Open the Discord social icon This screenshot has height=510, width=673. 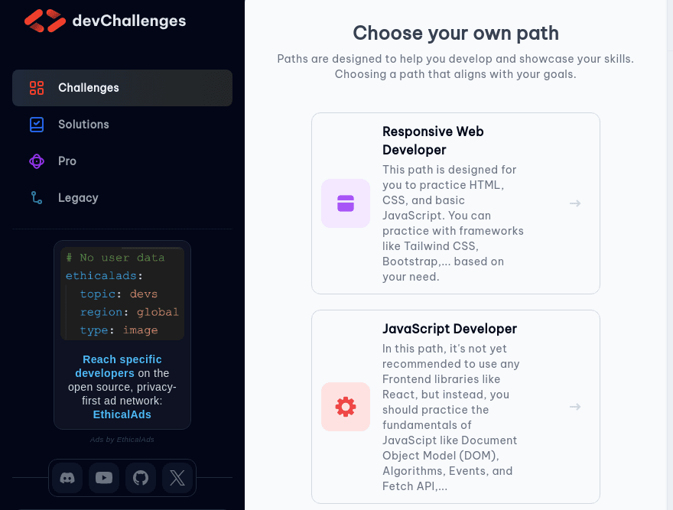(x=67, y=478)
